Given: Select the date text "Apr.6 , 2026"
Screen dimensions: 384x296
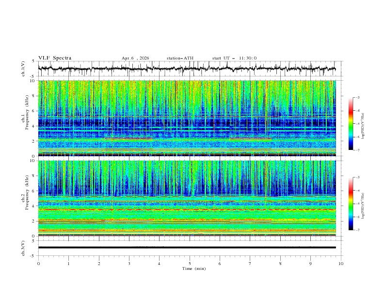Looking at the screenshot, I should point(135,58).
